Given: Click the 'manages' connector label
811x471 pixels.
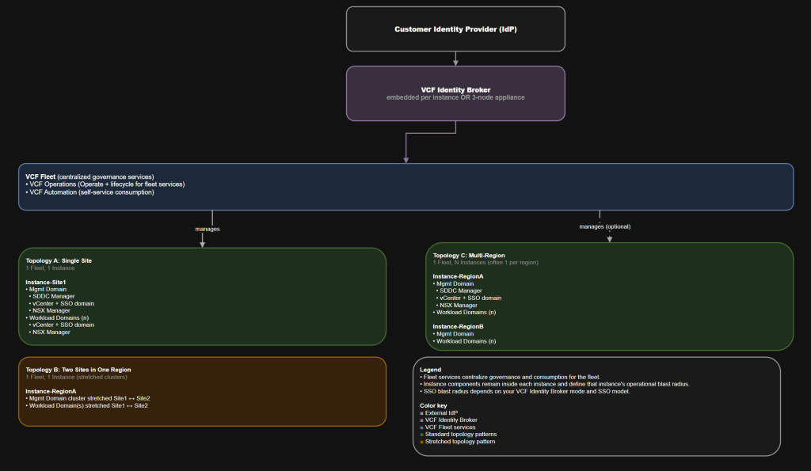Looking at the screenshot, I should [208, 229].
